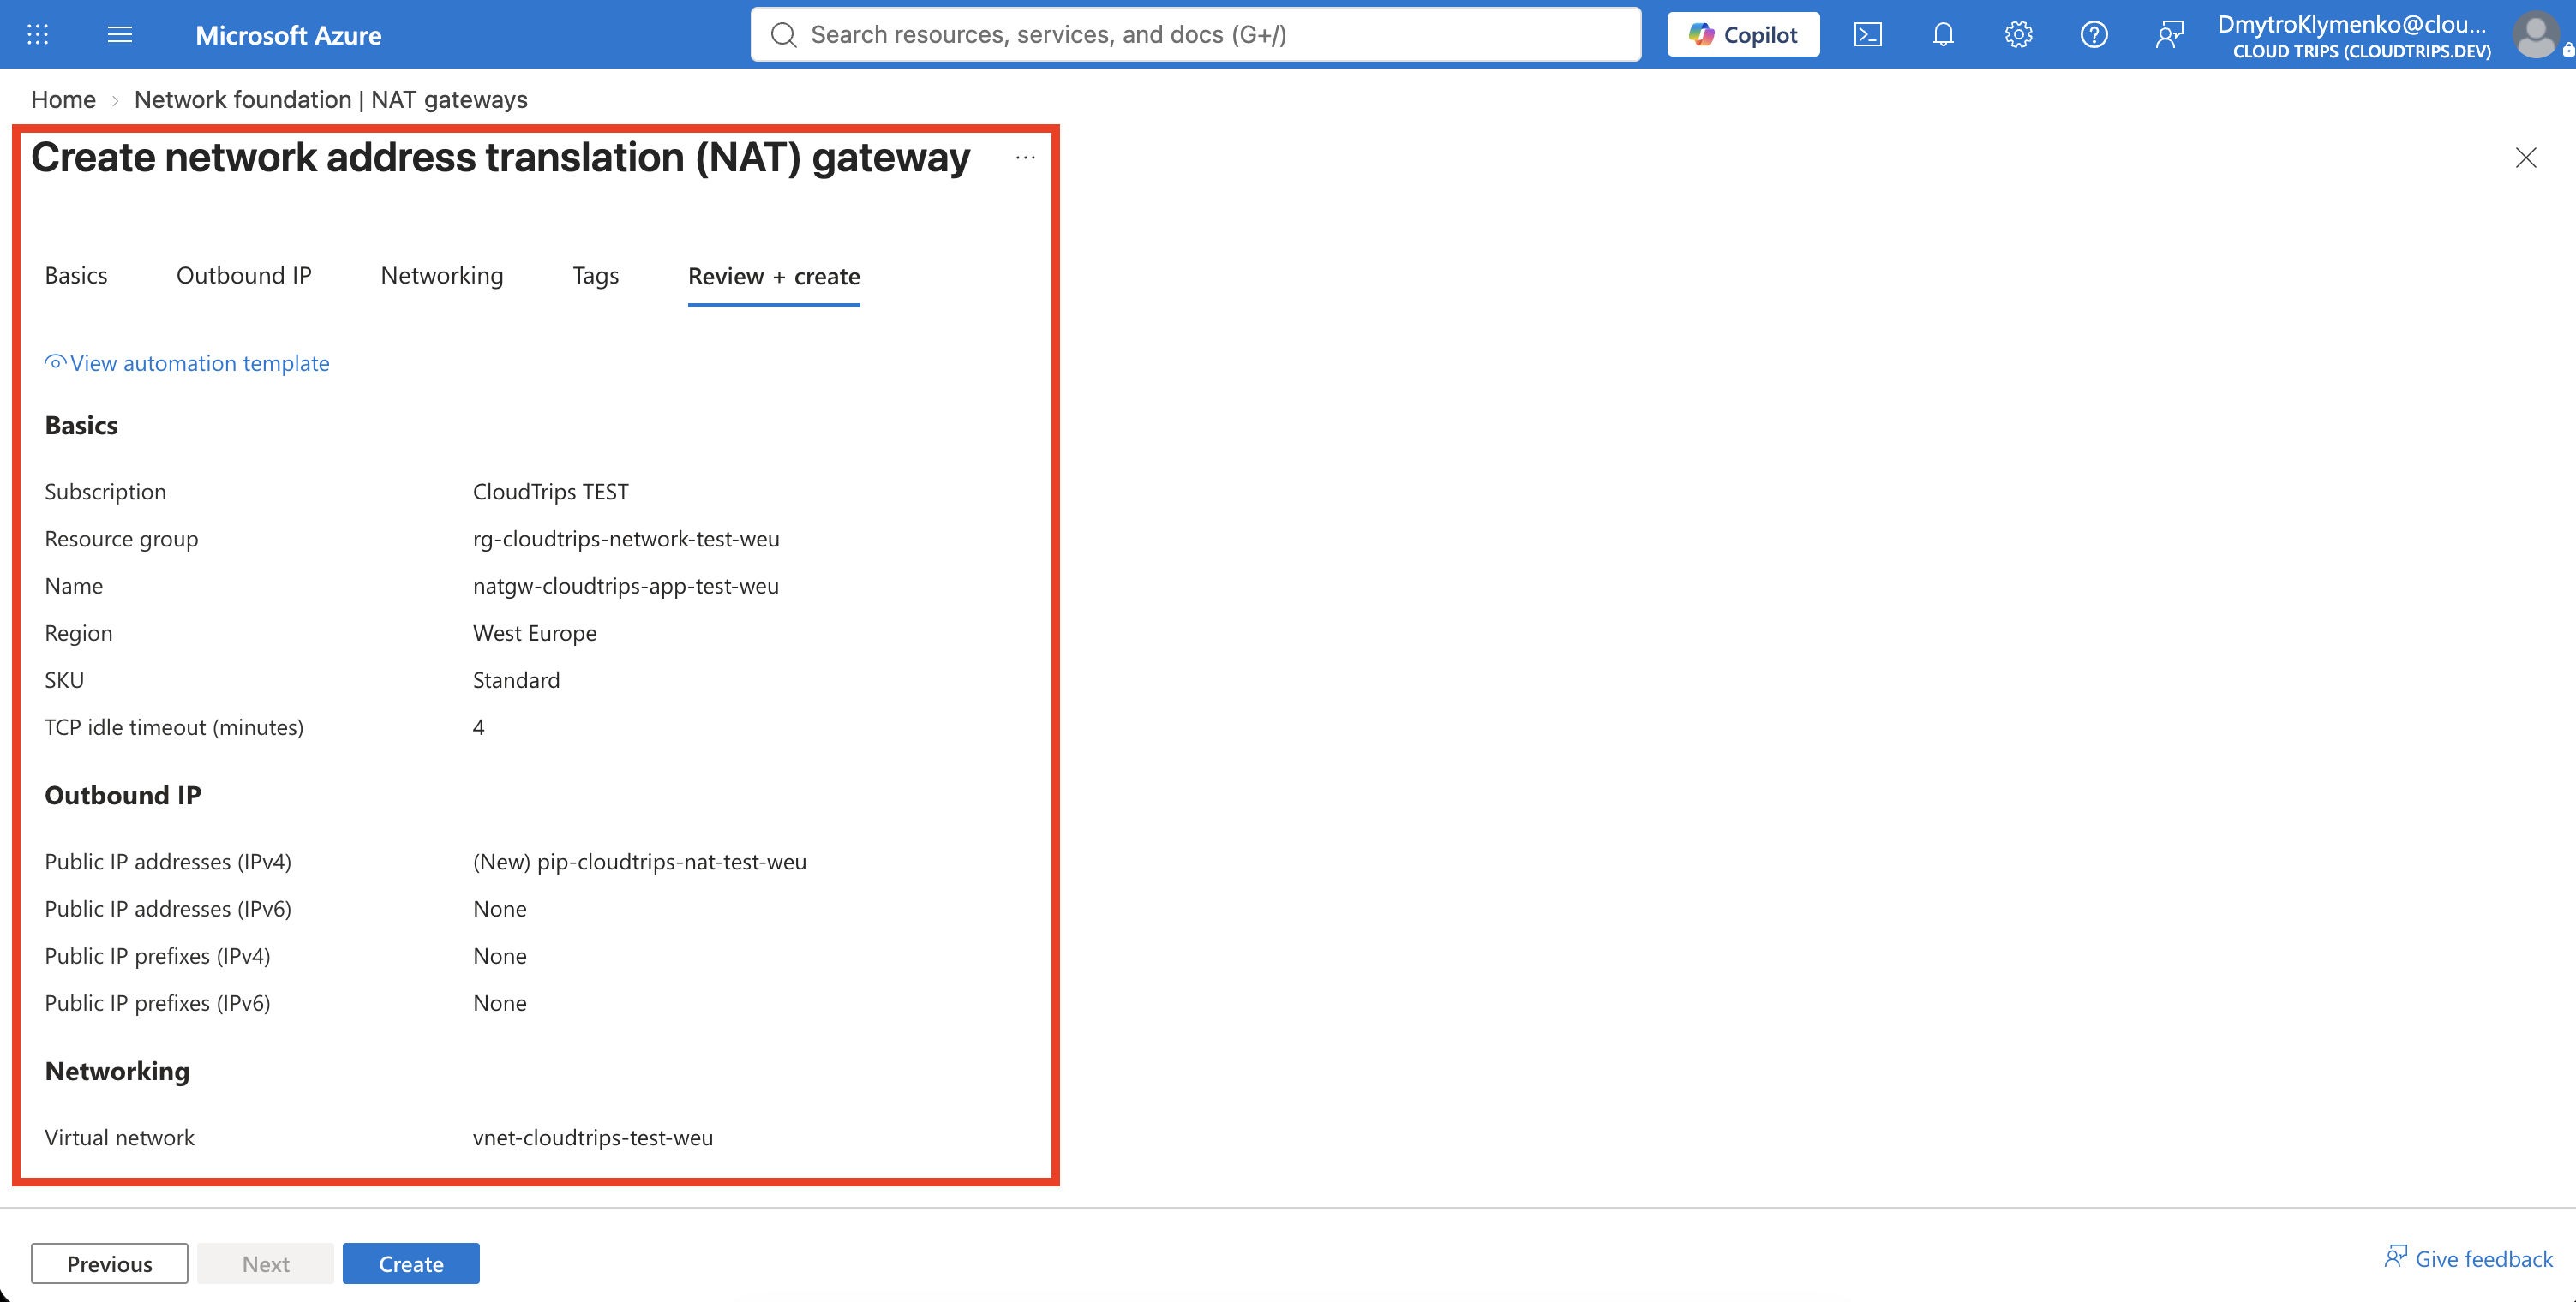
Task: Select natgw-cloudtrips-app-test-weu name value
Action: tap(626, 586)
